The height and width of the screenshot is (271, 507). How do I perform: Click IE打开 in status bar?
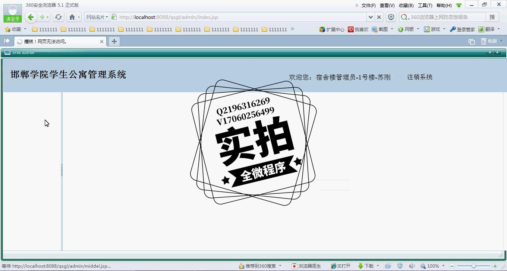click(341, 266)
